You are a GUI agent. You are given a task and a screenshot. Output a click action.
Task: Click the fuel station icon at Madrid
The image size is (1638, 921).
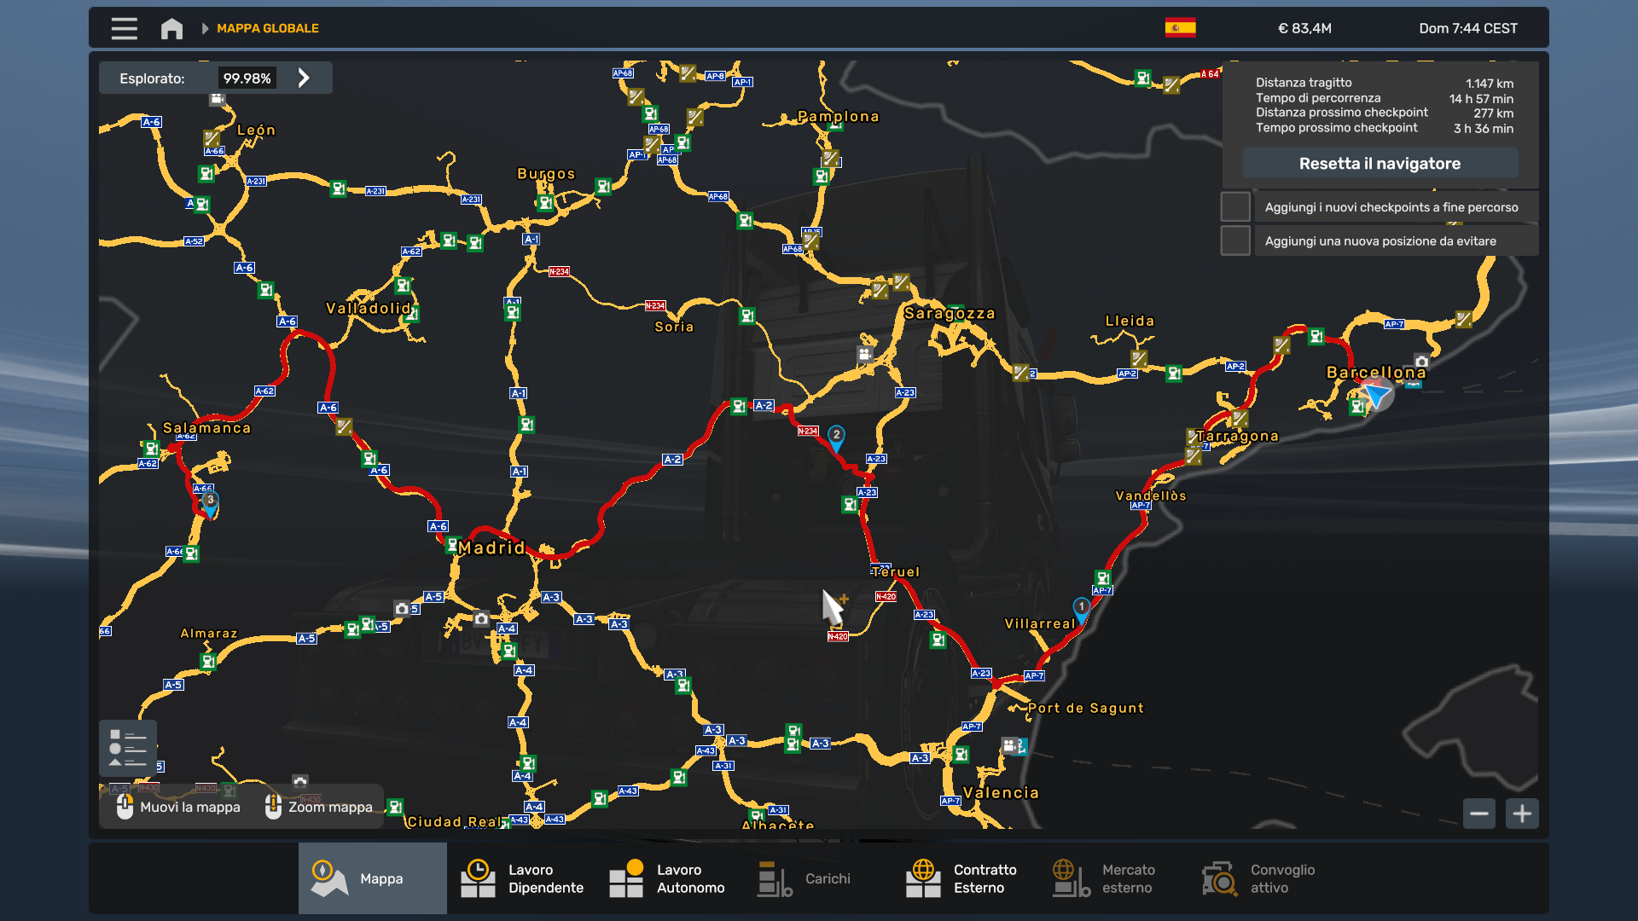click(453, 543)
